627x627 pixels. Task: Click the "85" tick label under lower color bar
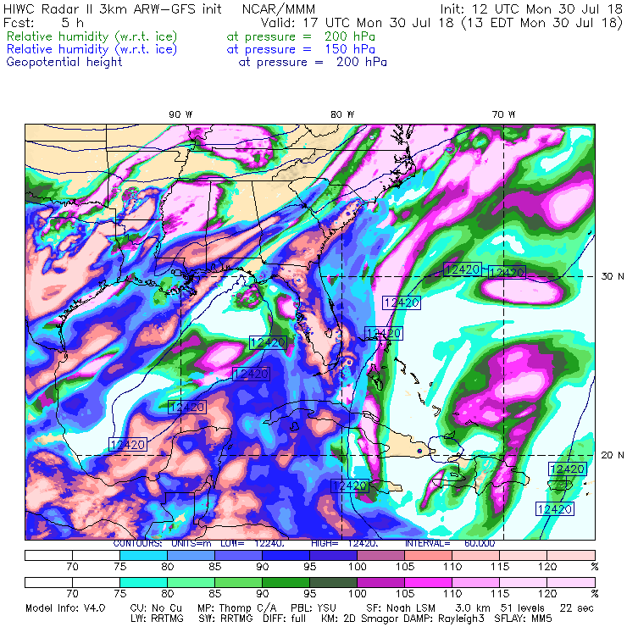tap(214, 594)
